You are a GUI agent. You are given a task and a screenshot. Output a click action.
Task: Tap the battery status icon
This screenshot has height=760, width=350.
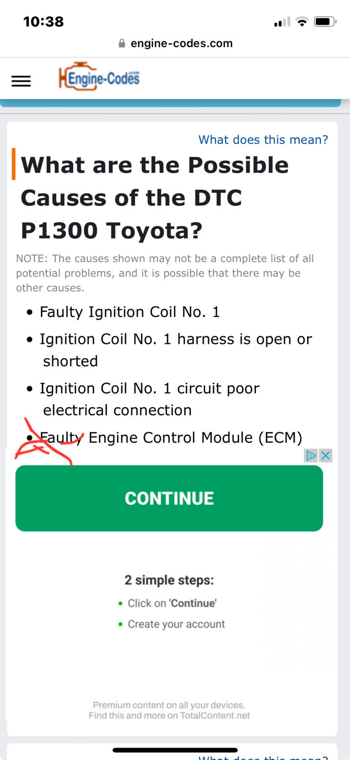(x=325, y=21)
